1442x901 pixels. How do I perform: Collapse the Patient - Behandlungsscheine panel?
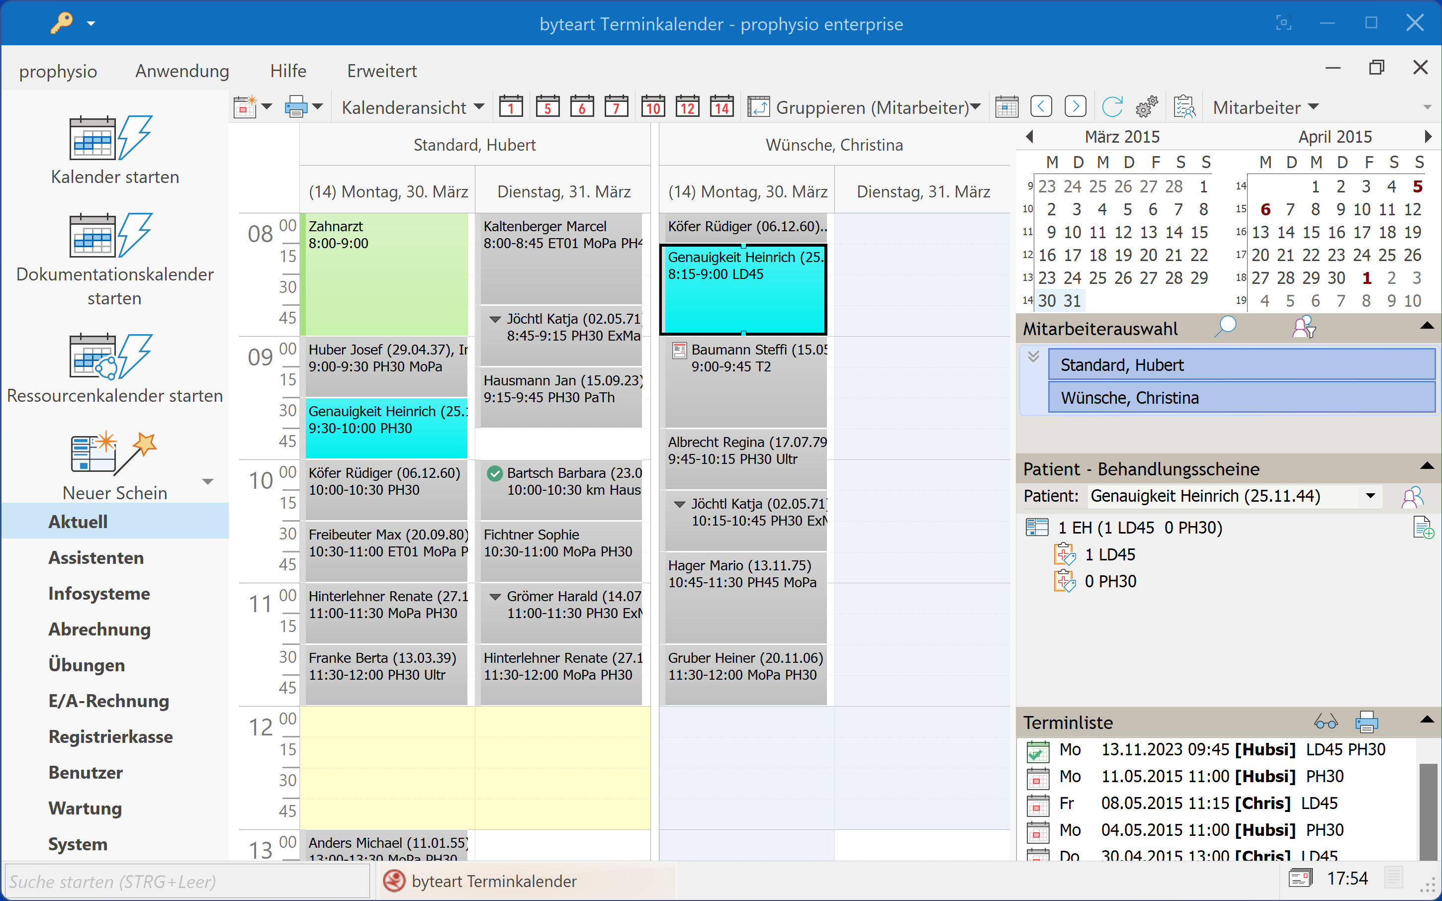point(1427,466)
